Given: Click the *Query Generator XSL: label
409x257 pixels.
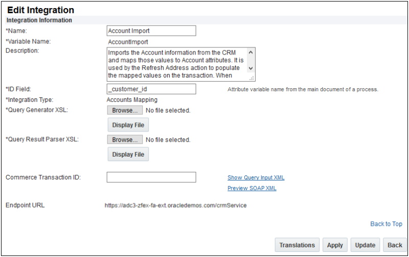Looking at the screenshot, I should (37, 110).
